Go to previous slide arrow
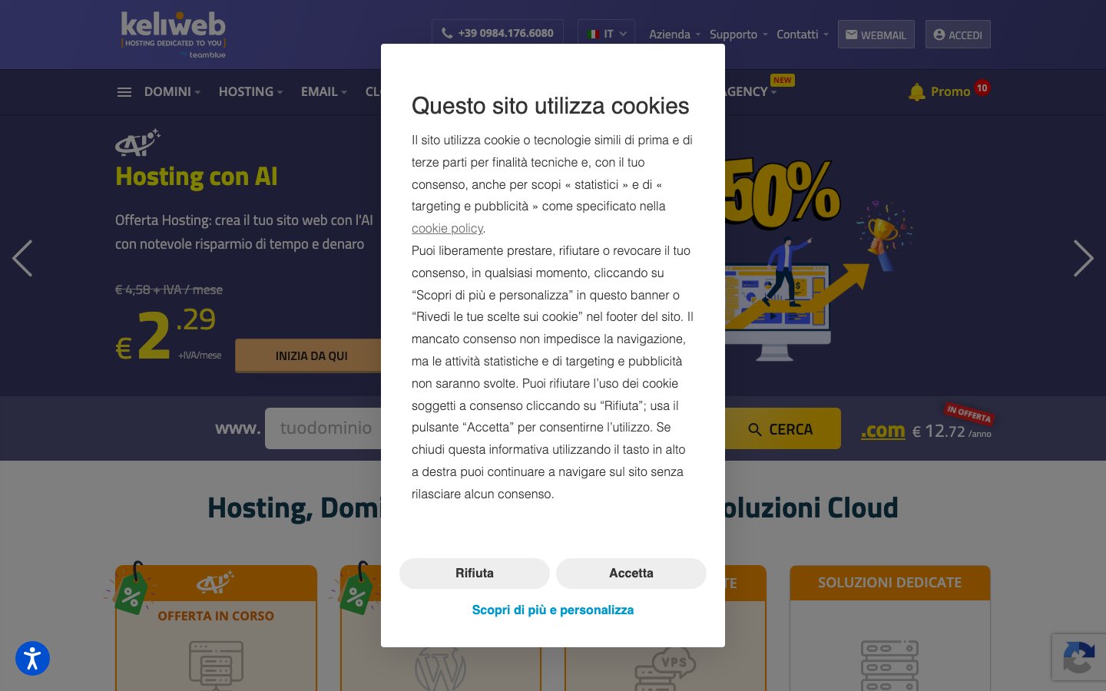The image size is (1106, 691). click(22, 258)
